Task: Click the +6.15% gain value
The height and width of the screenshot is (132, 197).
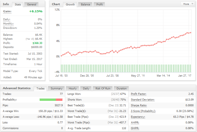Action: 36,11
